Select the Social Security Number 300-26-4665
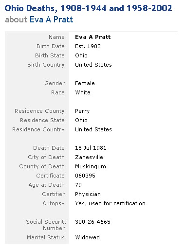 pos(92,222)
